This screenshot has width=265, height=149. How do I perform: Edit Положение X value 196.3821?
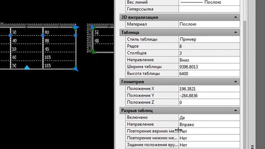pos(209,89)
